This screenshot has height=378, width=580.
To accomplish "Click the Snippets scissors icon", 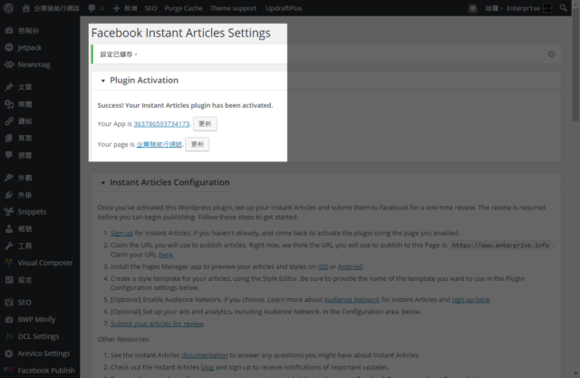I will [9, 211].
